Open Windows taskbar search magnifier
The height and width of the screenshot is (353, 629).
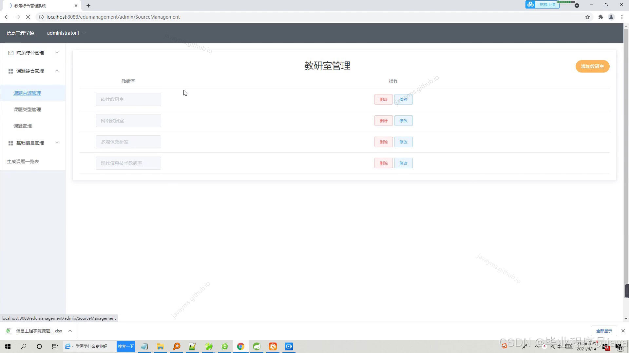(x=24, y=346)
